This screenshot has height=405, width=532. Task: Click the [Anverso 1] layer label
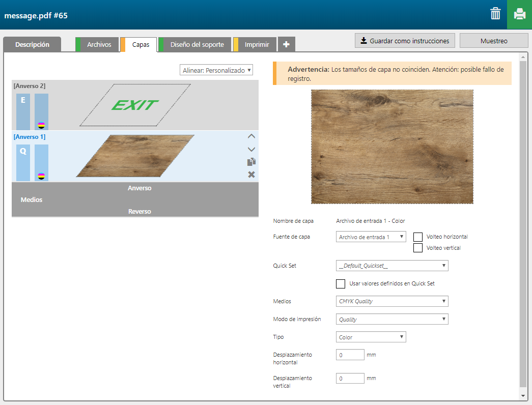click(x=30, y=137)
